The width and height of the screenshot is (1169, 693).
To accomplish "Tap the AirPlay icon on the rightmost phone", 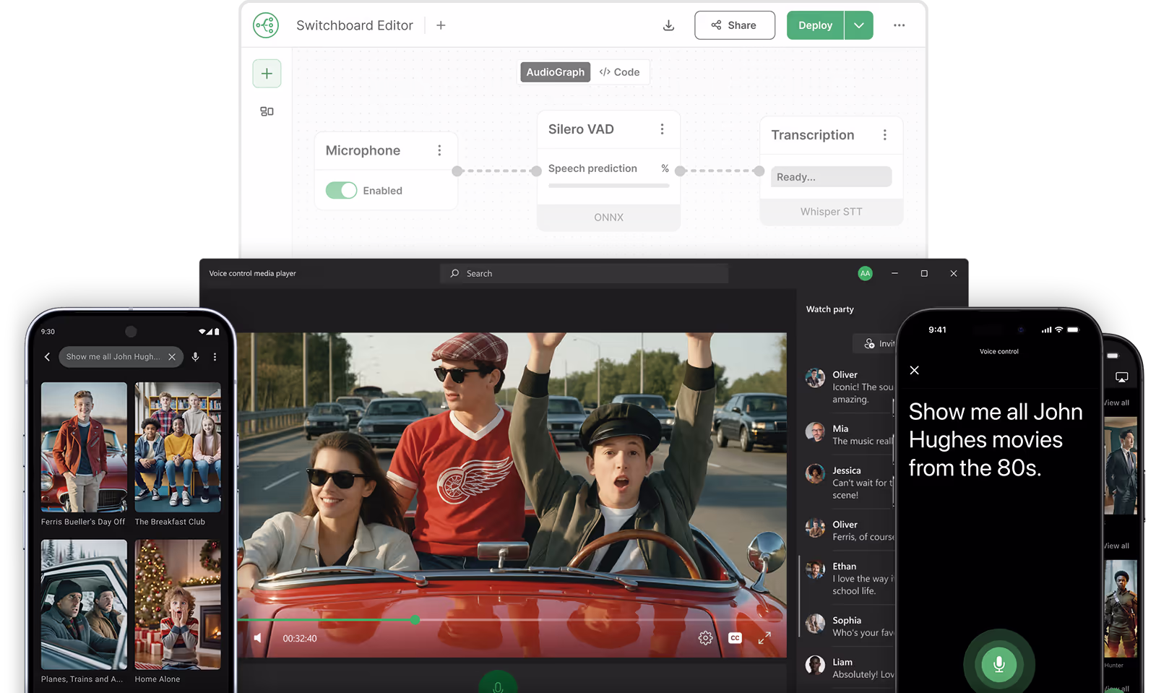I will tap(1121, 377).
